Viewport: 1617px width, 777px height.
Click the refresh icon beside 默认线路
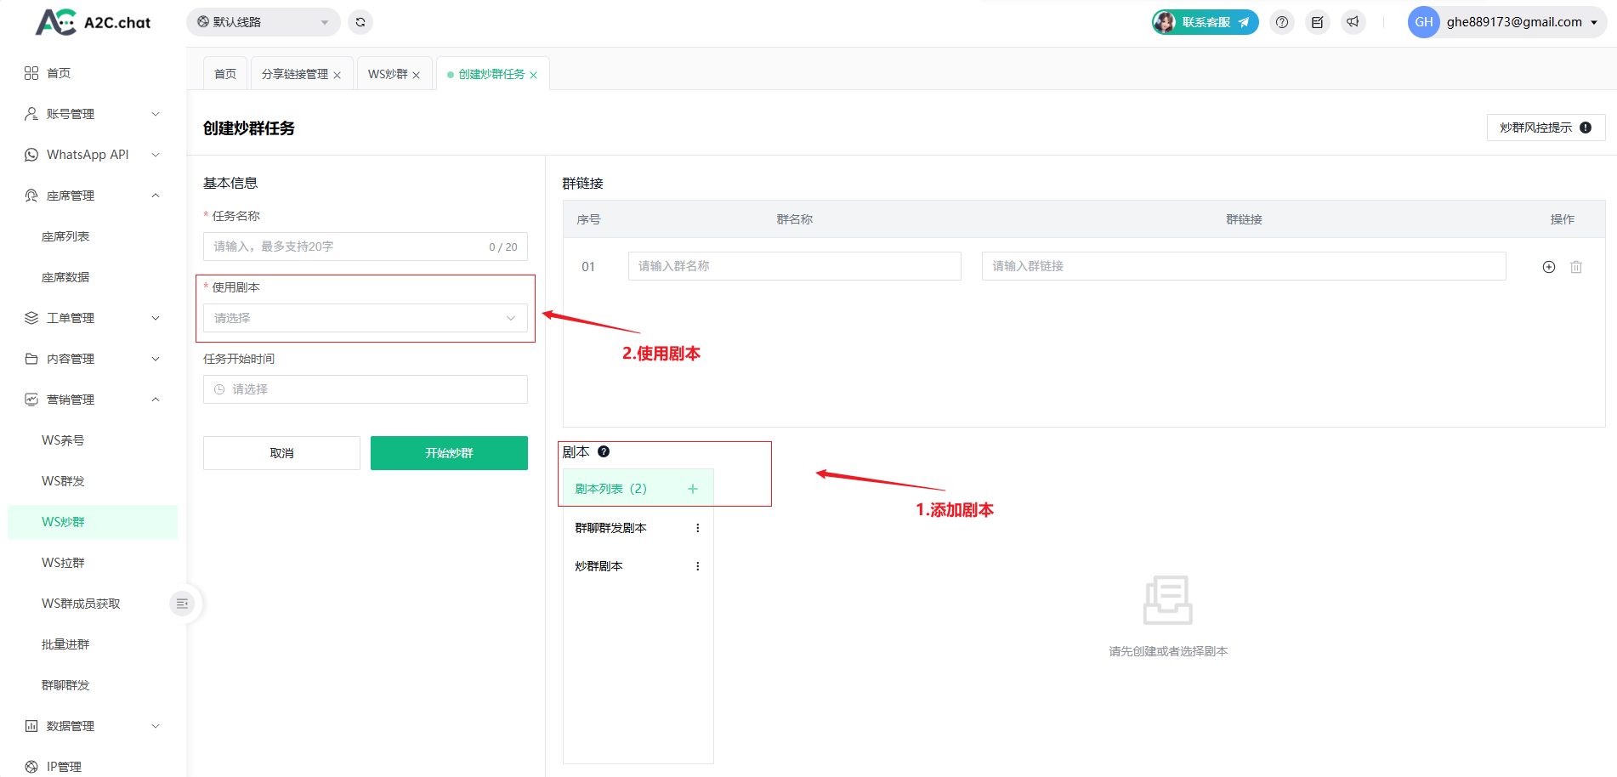[x=360, y=22]
